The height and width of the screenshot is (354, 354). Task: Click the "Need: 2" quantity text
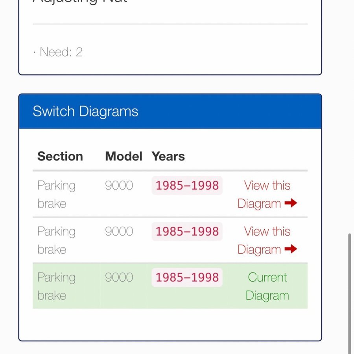pyautogui.click(x=61, y=52)
